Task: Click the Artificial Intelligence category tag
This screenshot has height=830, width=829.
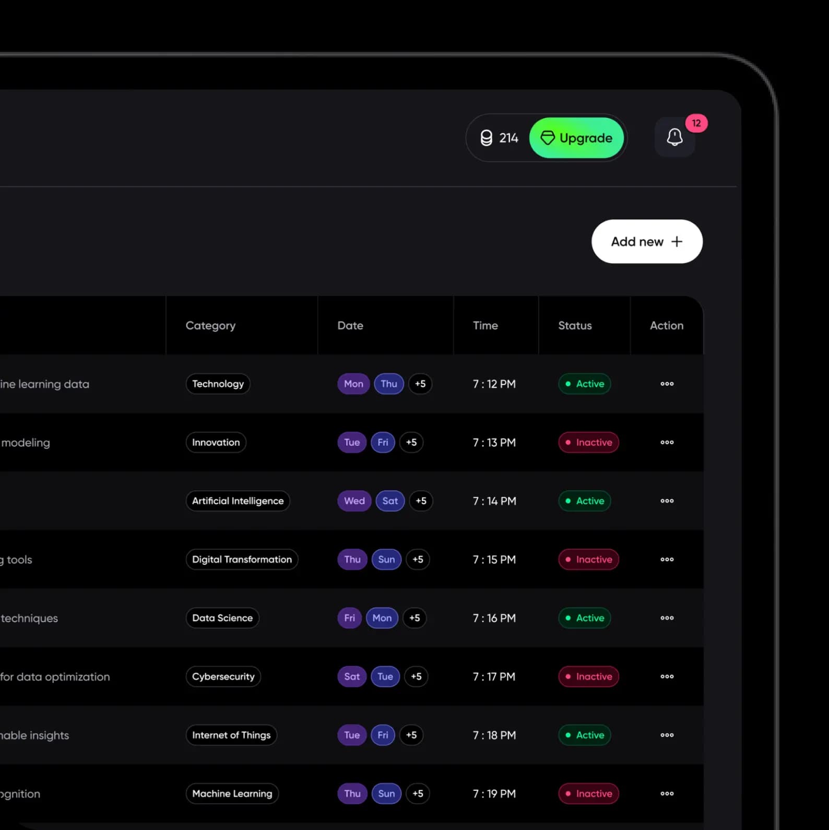Action: point(238,501)
